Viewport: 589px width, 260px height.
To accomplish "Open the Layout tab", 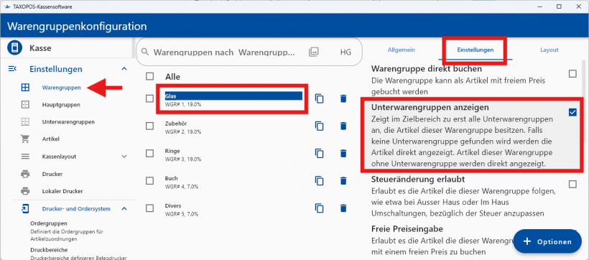I will tap(549, 50).
